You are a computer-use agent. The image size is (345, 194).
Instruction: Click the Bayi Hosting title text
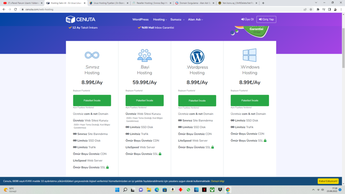145,70
